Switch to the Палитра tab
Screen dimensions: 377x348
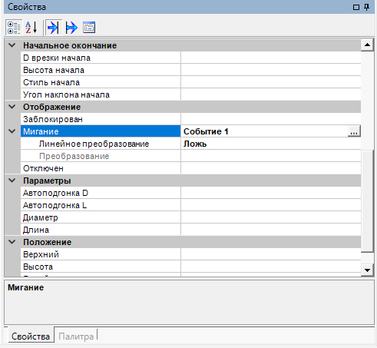pos(76,336)
